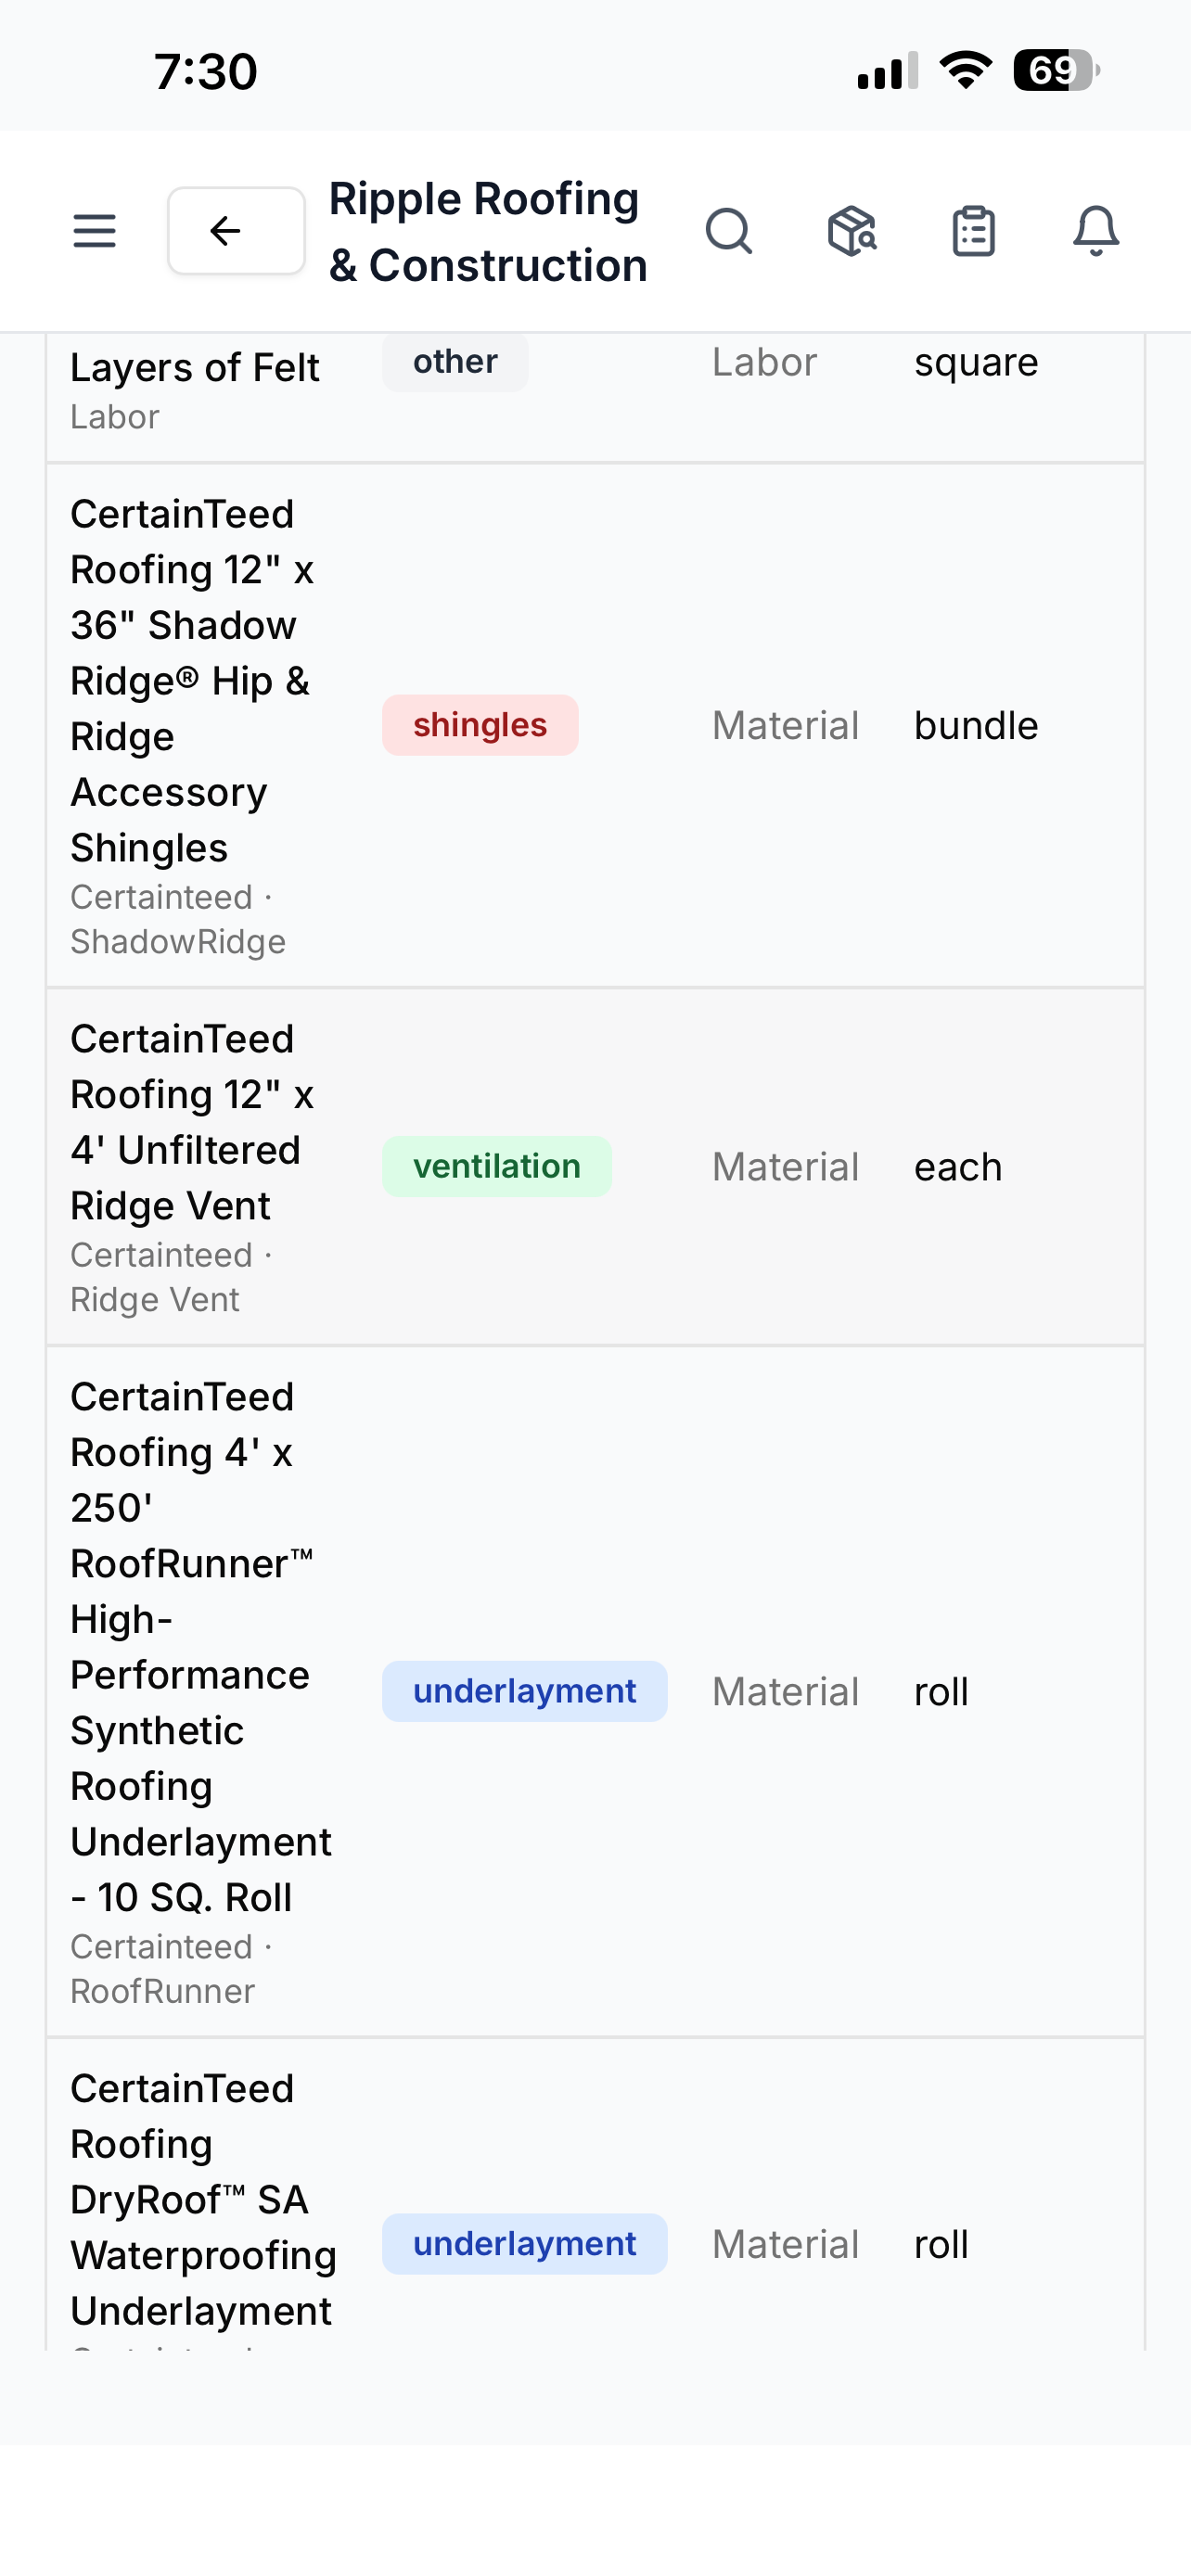Screen dimensions: 1191x2576
Task: Select the green ventilation category tag
Action: point(497,1166)
